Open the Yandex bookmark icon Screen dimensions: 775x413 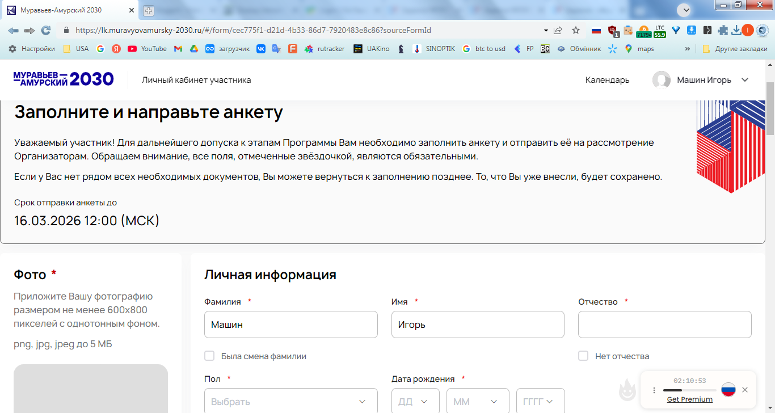[x=116, y=49]
